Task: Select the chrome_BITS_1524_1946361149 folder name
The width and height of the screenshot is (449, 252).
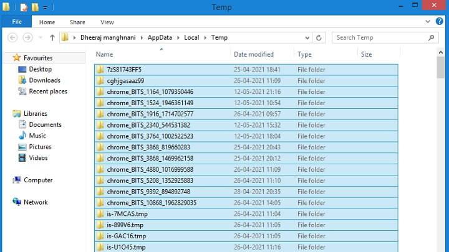Action: tap(150, 103)
